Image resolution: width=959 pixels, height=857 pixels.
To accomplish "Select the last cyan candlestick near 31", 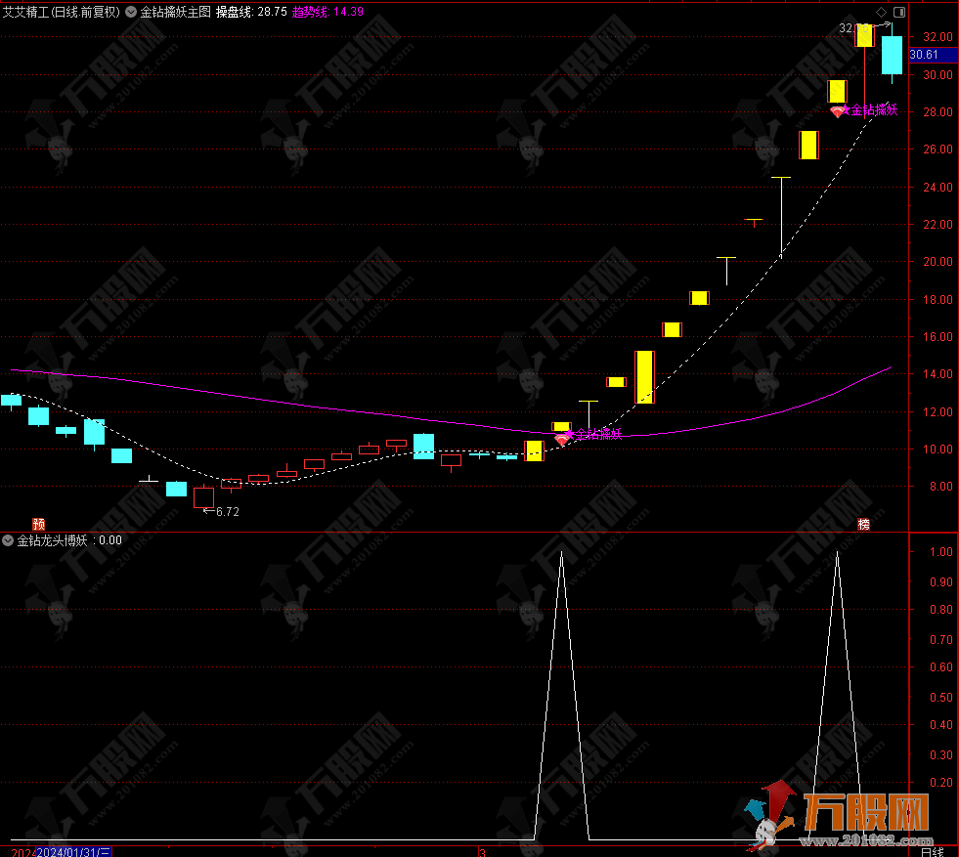I will tap(892, 55).
